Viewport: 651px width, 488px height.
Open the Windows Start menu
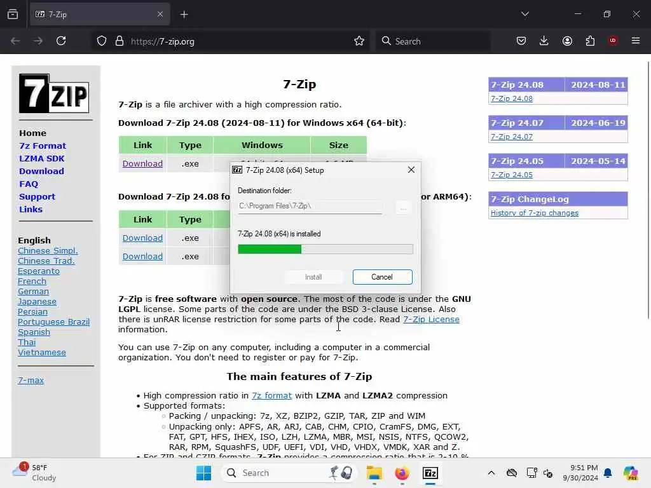pos(203,473)
